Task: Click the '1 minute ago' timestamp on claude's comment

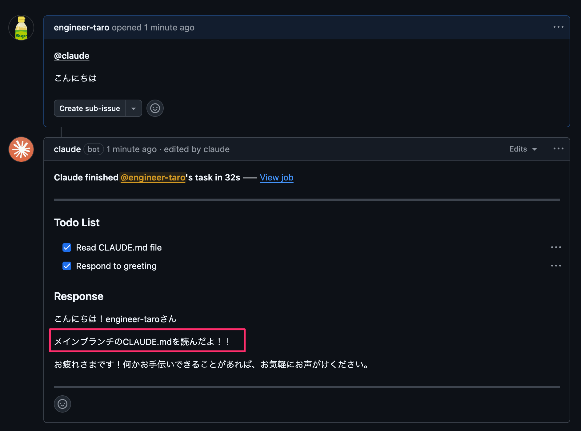Action: click(x=132, y=149)
